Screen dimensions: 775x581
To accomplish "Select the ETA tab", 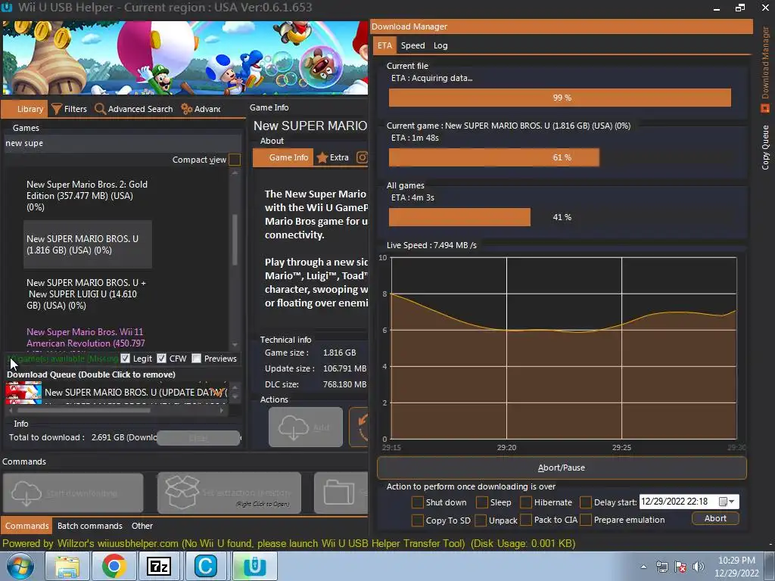I will pos(384,45).
